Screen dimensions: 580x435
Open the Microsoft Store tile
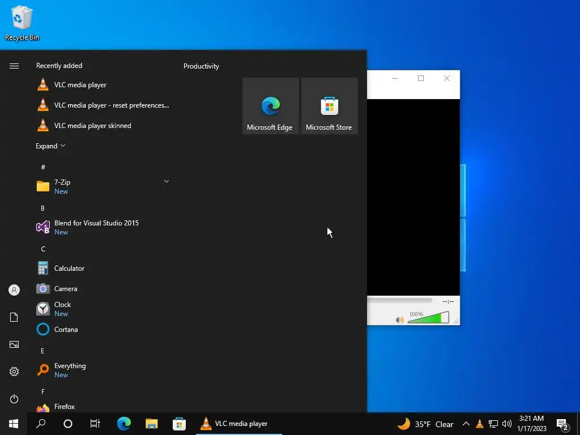[x=329, y=106]
